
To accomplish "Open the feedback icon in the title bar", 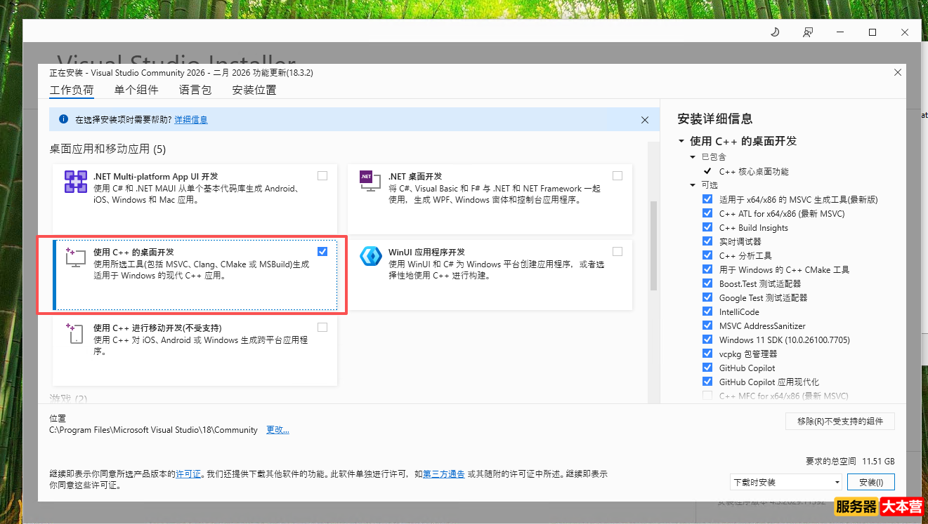I will point(808,32).
